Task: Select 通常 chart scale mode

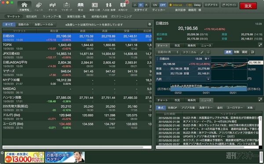Action: (x=228, y=52)
